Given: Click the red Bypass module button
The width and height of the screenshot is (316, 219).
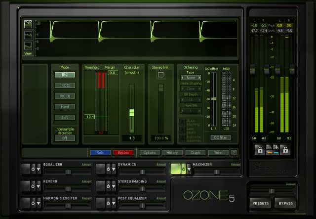Looking at the screenshot, I should tap(123, 153).
